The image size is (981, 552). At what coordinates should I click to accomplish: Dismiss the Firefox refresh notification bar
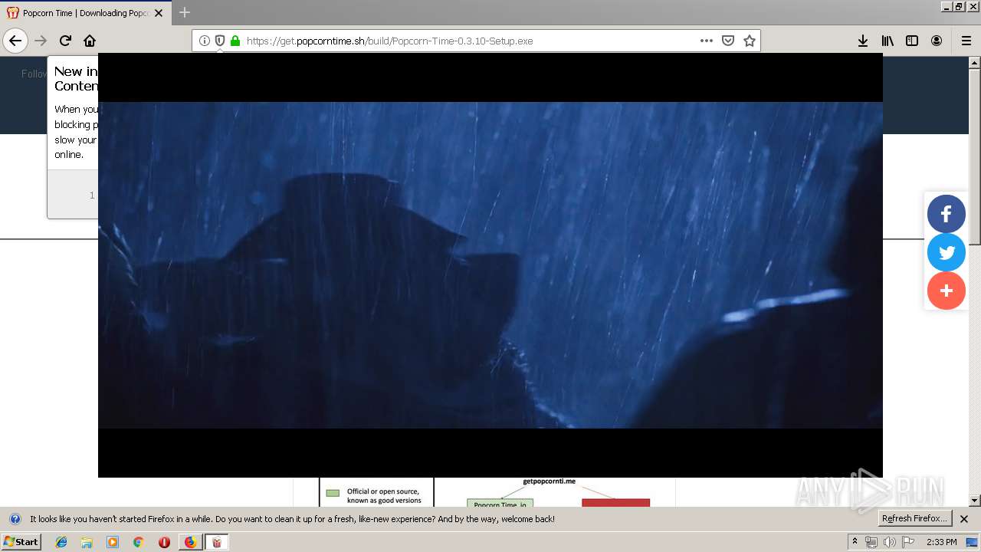(964, 519)
